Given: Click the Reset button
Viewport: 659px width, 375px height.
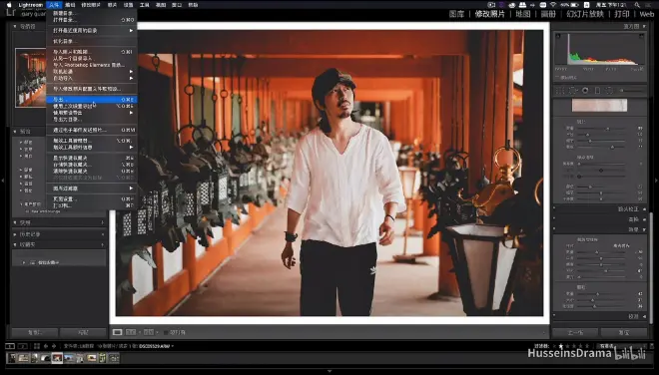Looking at the screenshot, I should click(x=624, y=332).
